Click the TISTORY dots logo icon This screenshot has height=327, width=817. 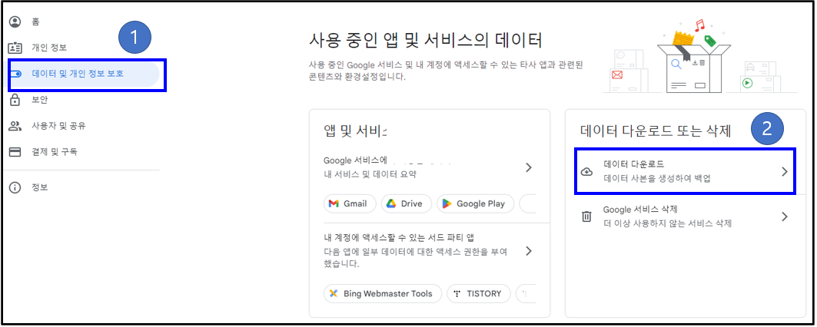(x=457, y=294)
